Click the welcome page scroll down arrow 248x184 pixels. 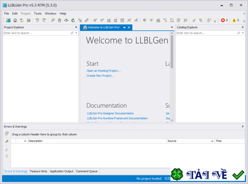coord(172,120)
